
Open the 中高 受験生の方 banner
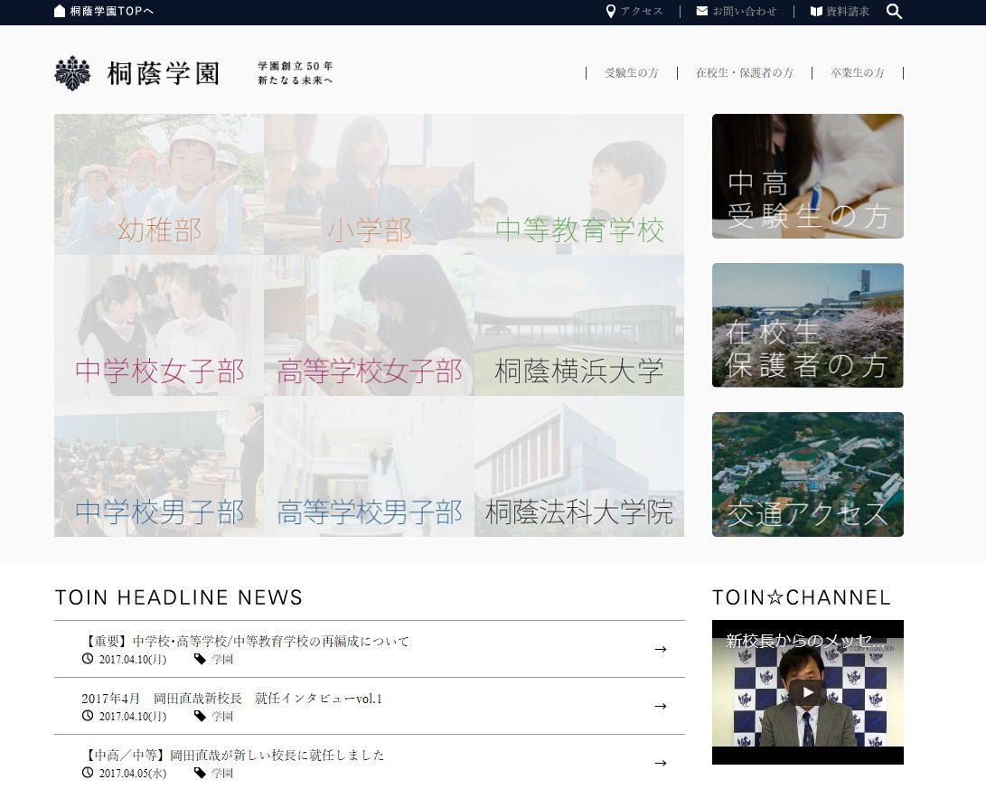[x=807, y=176]
